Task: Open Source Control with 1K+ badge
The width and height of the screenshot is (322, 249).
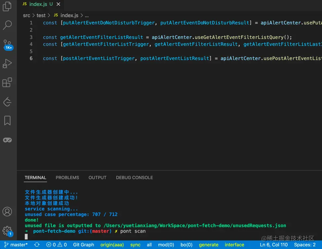Action: (x=8, y=45)
